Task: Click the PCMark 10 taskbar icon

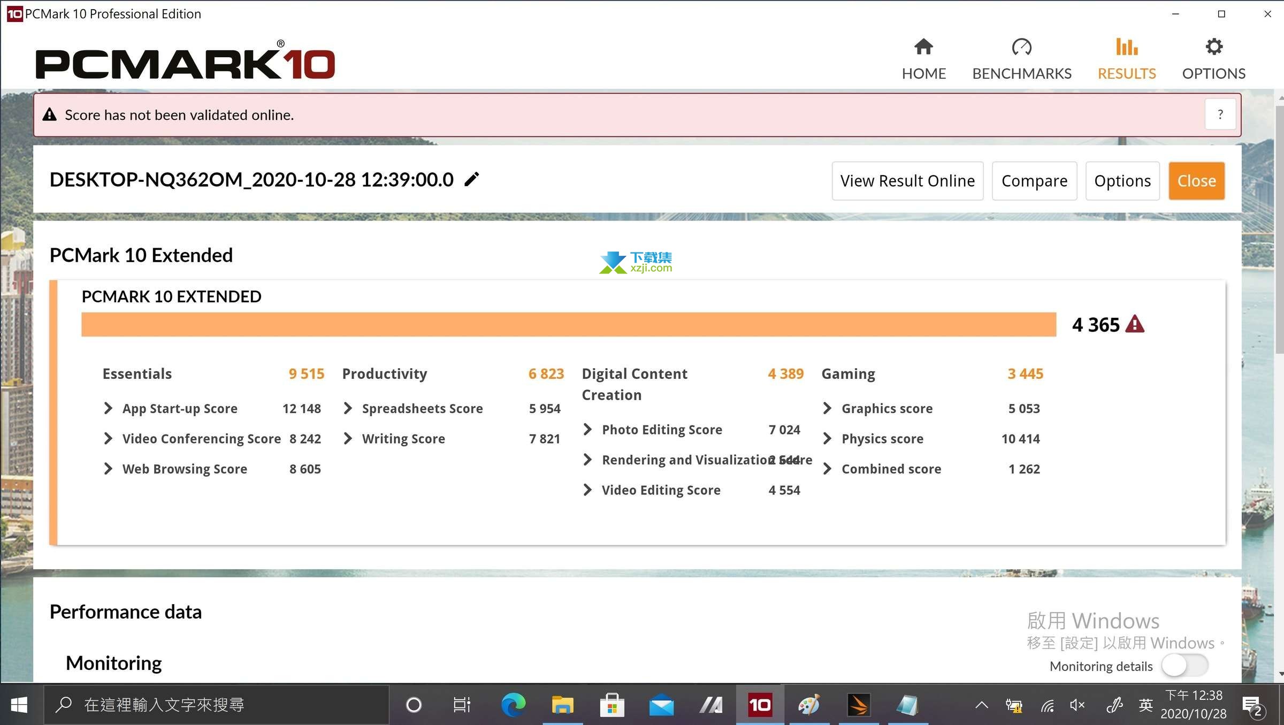Action: tap(760, 705)
